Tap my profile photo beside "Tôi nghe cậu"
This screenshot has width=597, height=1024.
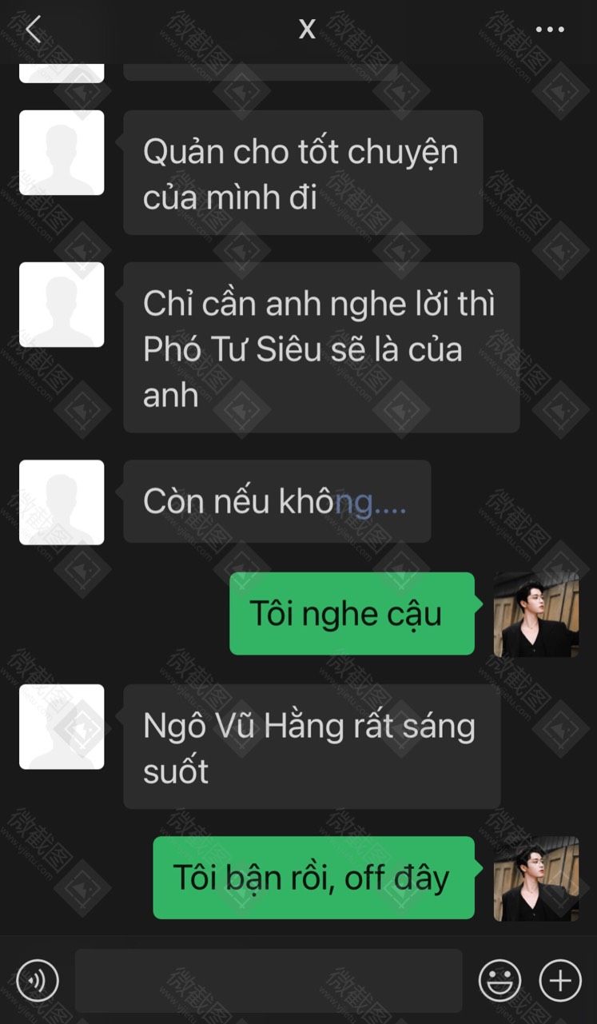(x=536, y=615)
